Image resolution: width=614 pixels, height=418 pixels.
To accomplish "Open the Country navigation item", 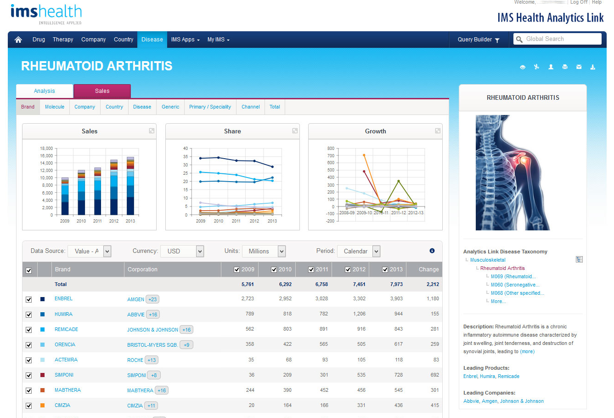I will coord(124,40).
